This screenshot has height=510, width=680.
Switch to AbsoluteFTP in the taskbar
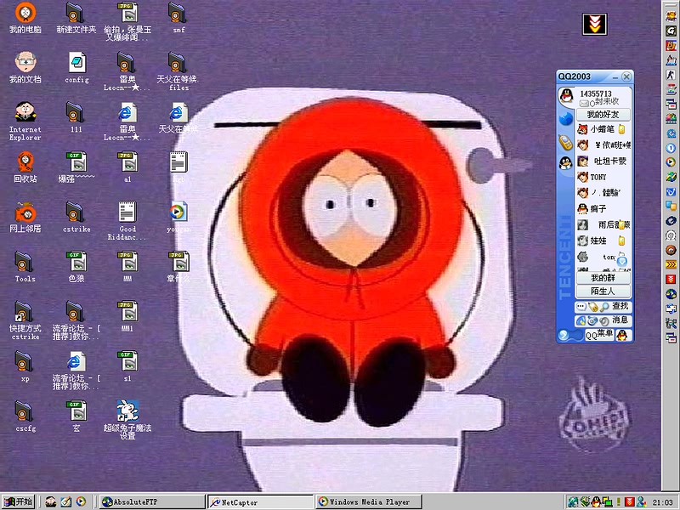point(152,501)
